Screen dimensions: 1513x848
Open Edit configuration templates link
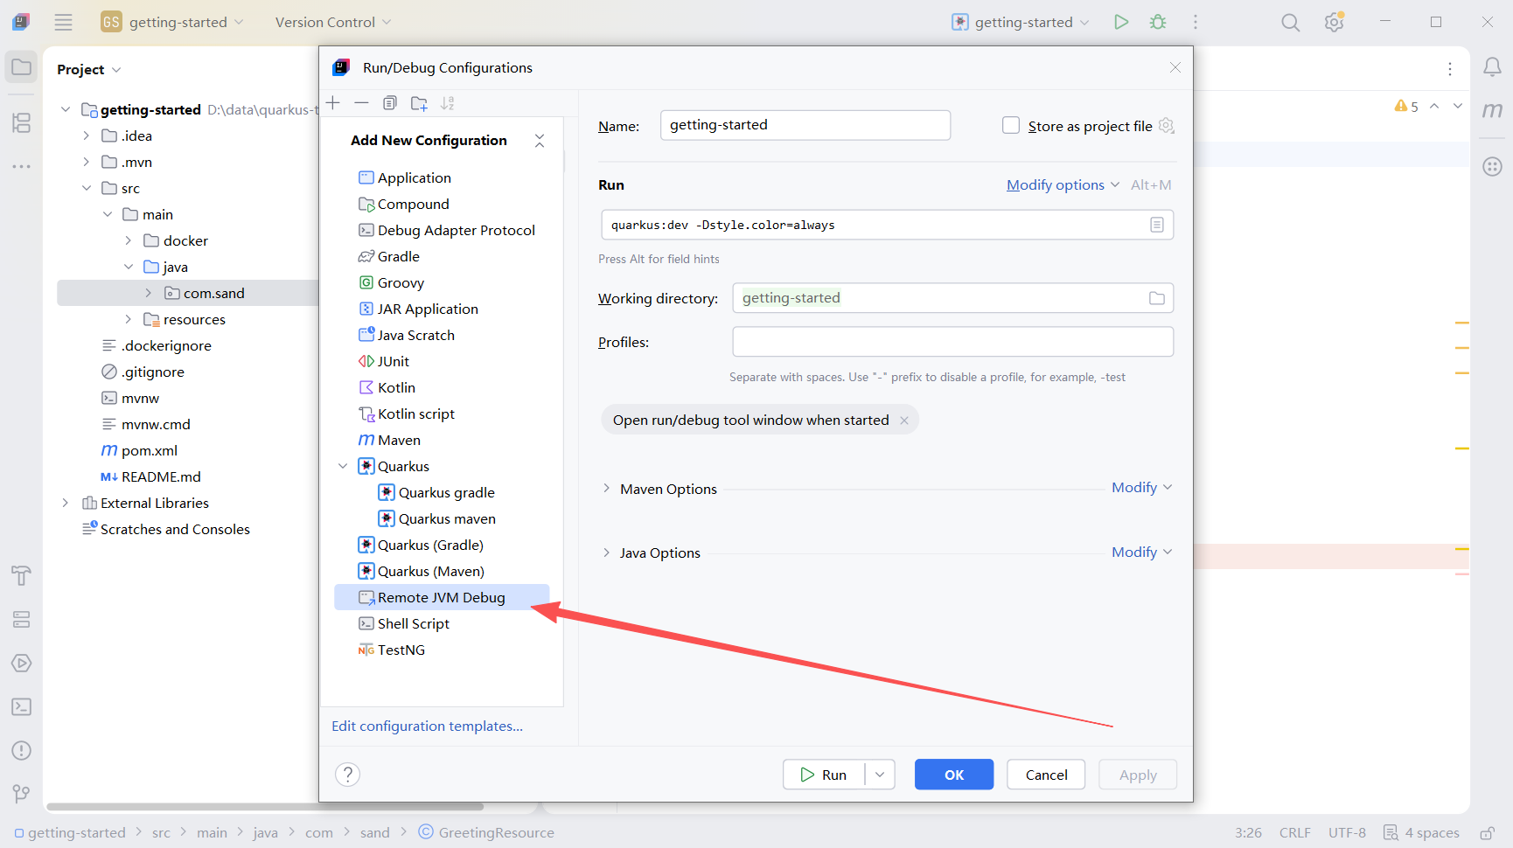point(427,726)
